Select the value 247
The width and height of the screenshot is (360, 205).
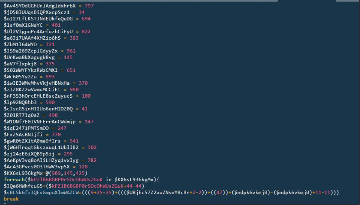point(62,128)
